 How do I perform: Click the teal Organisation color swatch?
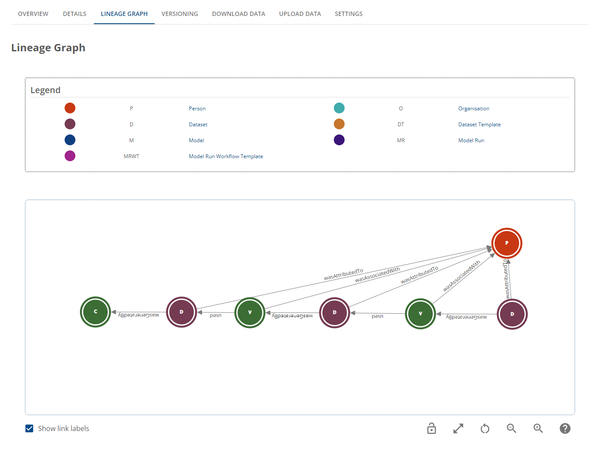point(339,108)
